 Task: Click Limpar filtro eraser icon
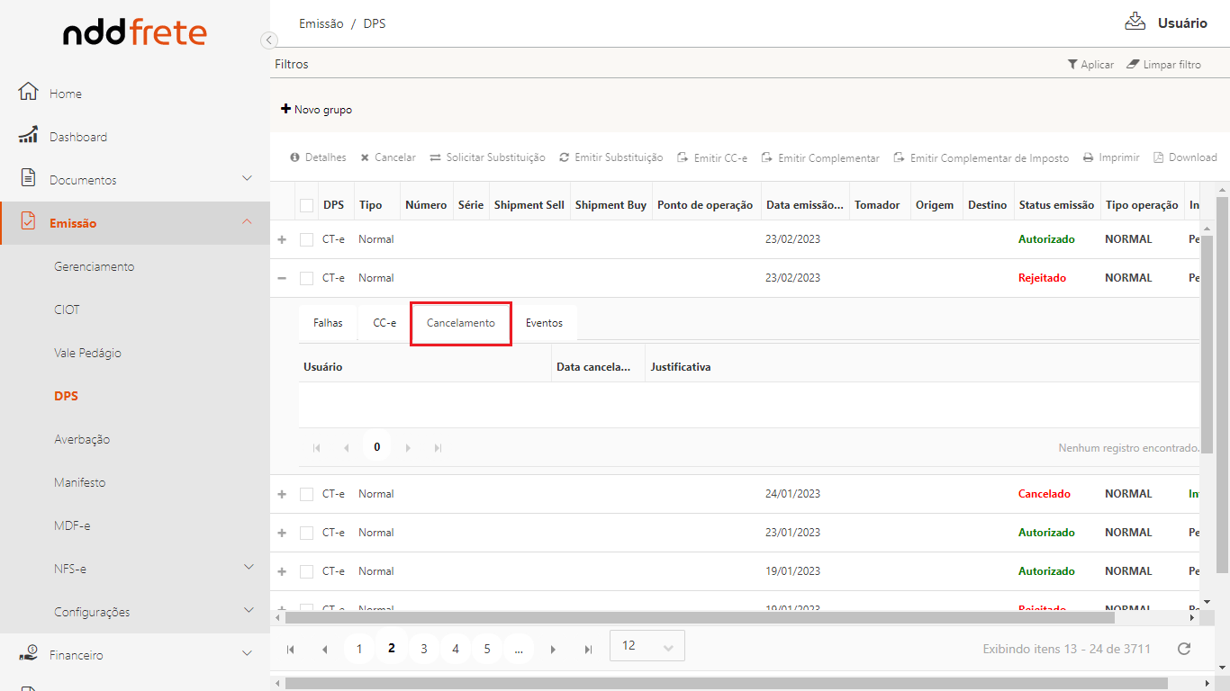click(1133, 65)
